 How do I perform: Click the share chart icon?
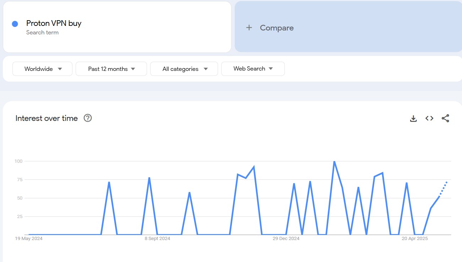[445, 118]
